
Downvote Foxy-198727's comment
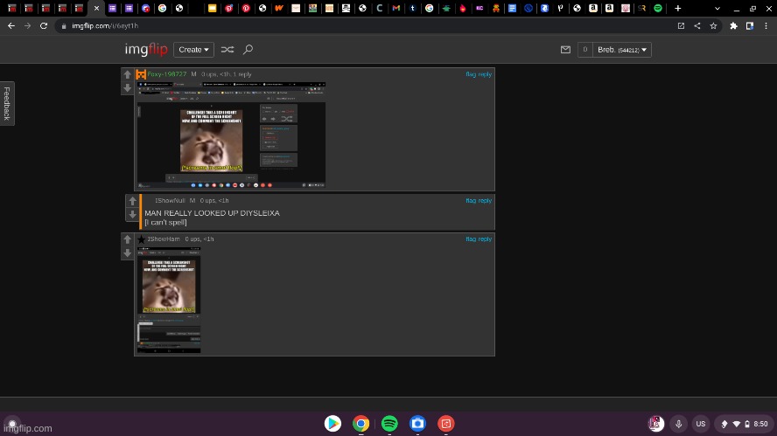pyautogui.click(x=128, y=88)
